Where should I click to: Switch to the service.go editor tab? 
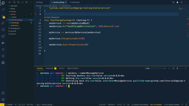[76, 2]
